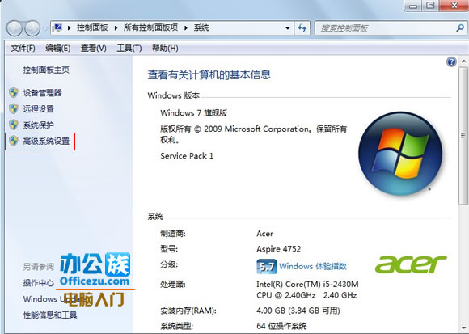The width and height of the screenshot is (469, 334).
Task: Open 控制面板主页 link
Action: point(46,70)
